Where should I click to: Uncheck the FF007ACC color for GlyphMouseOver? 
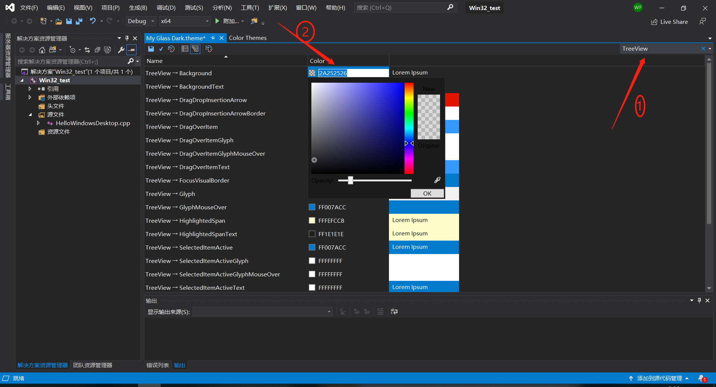(312, 207)
